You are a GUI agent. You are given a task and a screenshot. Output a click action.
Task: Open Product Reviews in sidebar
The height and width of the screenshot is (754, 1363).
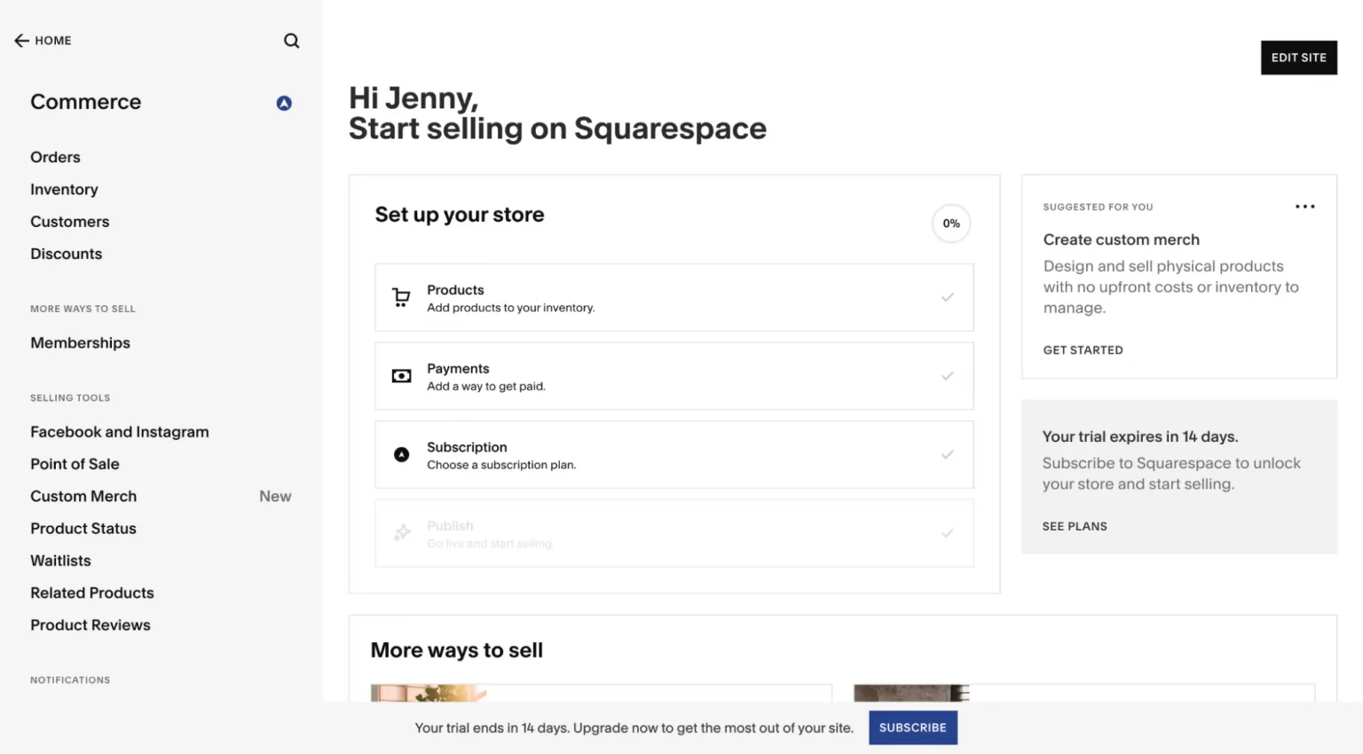pos(91,625)
